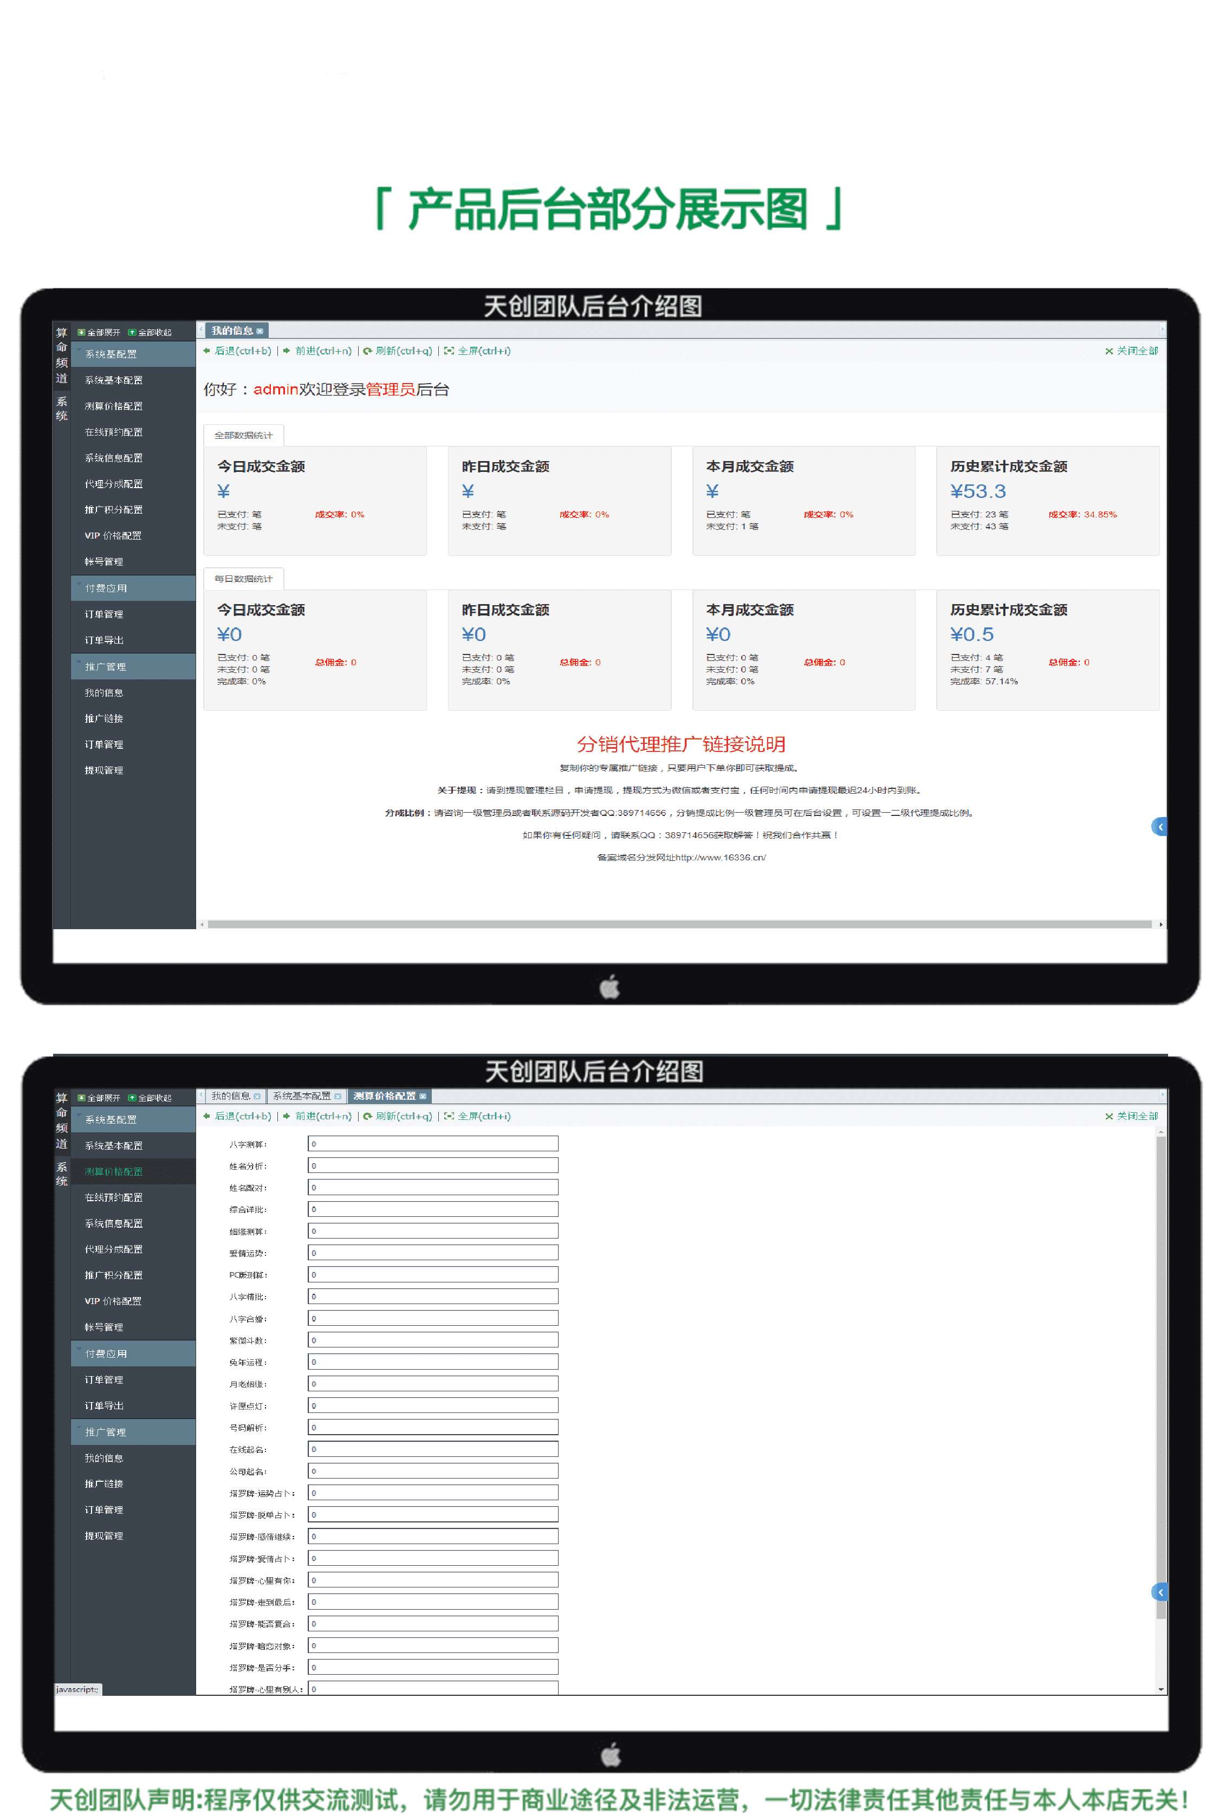Screen dimensions: 1219x1815
Task: Switch to 我的信息 tab in lower screen
Action: pyautogui.click(x=230, y=1096)
